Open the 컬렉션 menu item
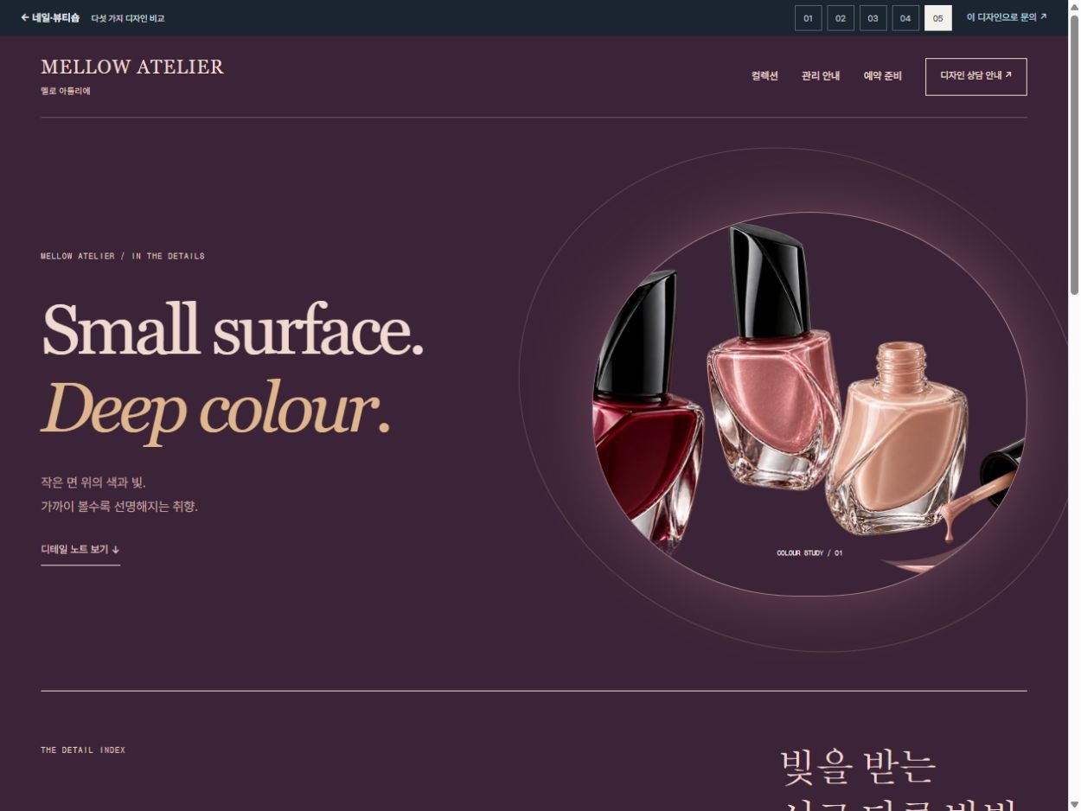This screenshot has height=811, width=1081. [x=764, y=76]
